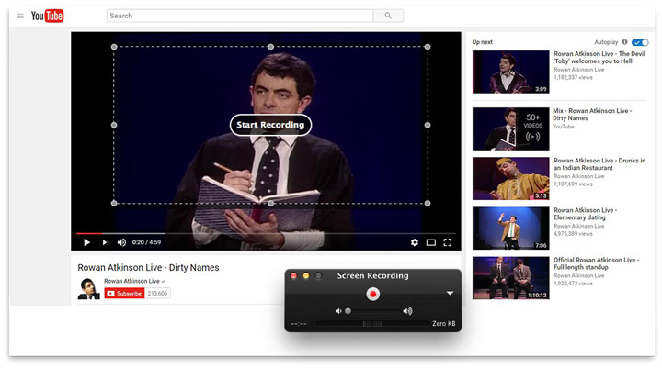Viewport: 662px width, 368px height.
Task: Click the Start Recording button
Action: (270, 125)
